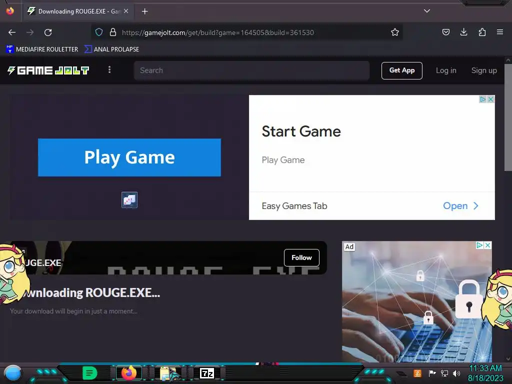Click the taskbar clock 11:33 AM
The height and width of the screenshot is (384, 512).
click(x=485, y=368)
